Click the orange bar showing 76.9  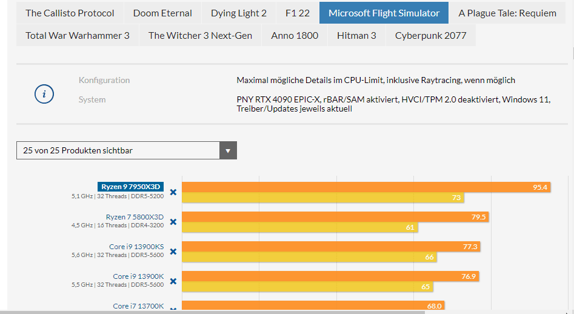tap(330, 276)
